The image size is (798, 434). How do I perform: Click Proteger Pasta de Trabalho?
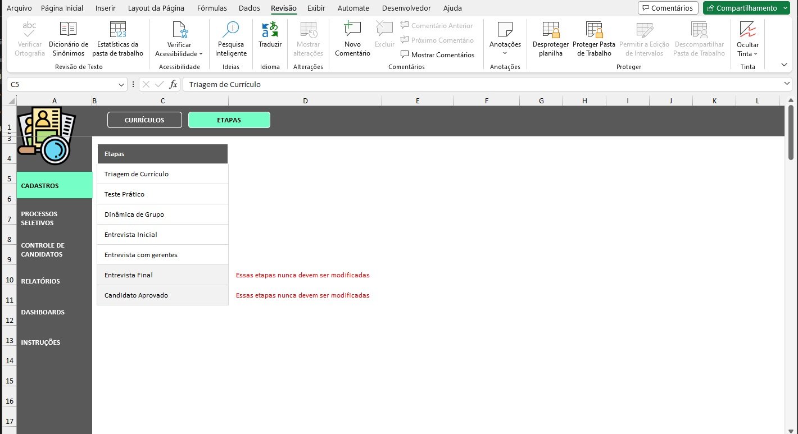coord(594,39)
